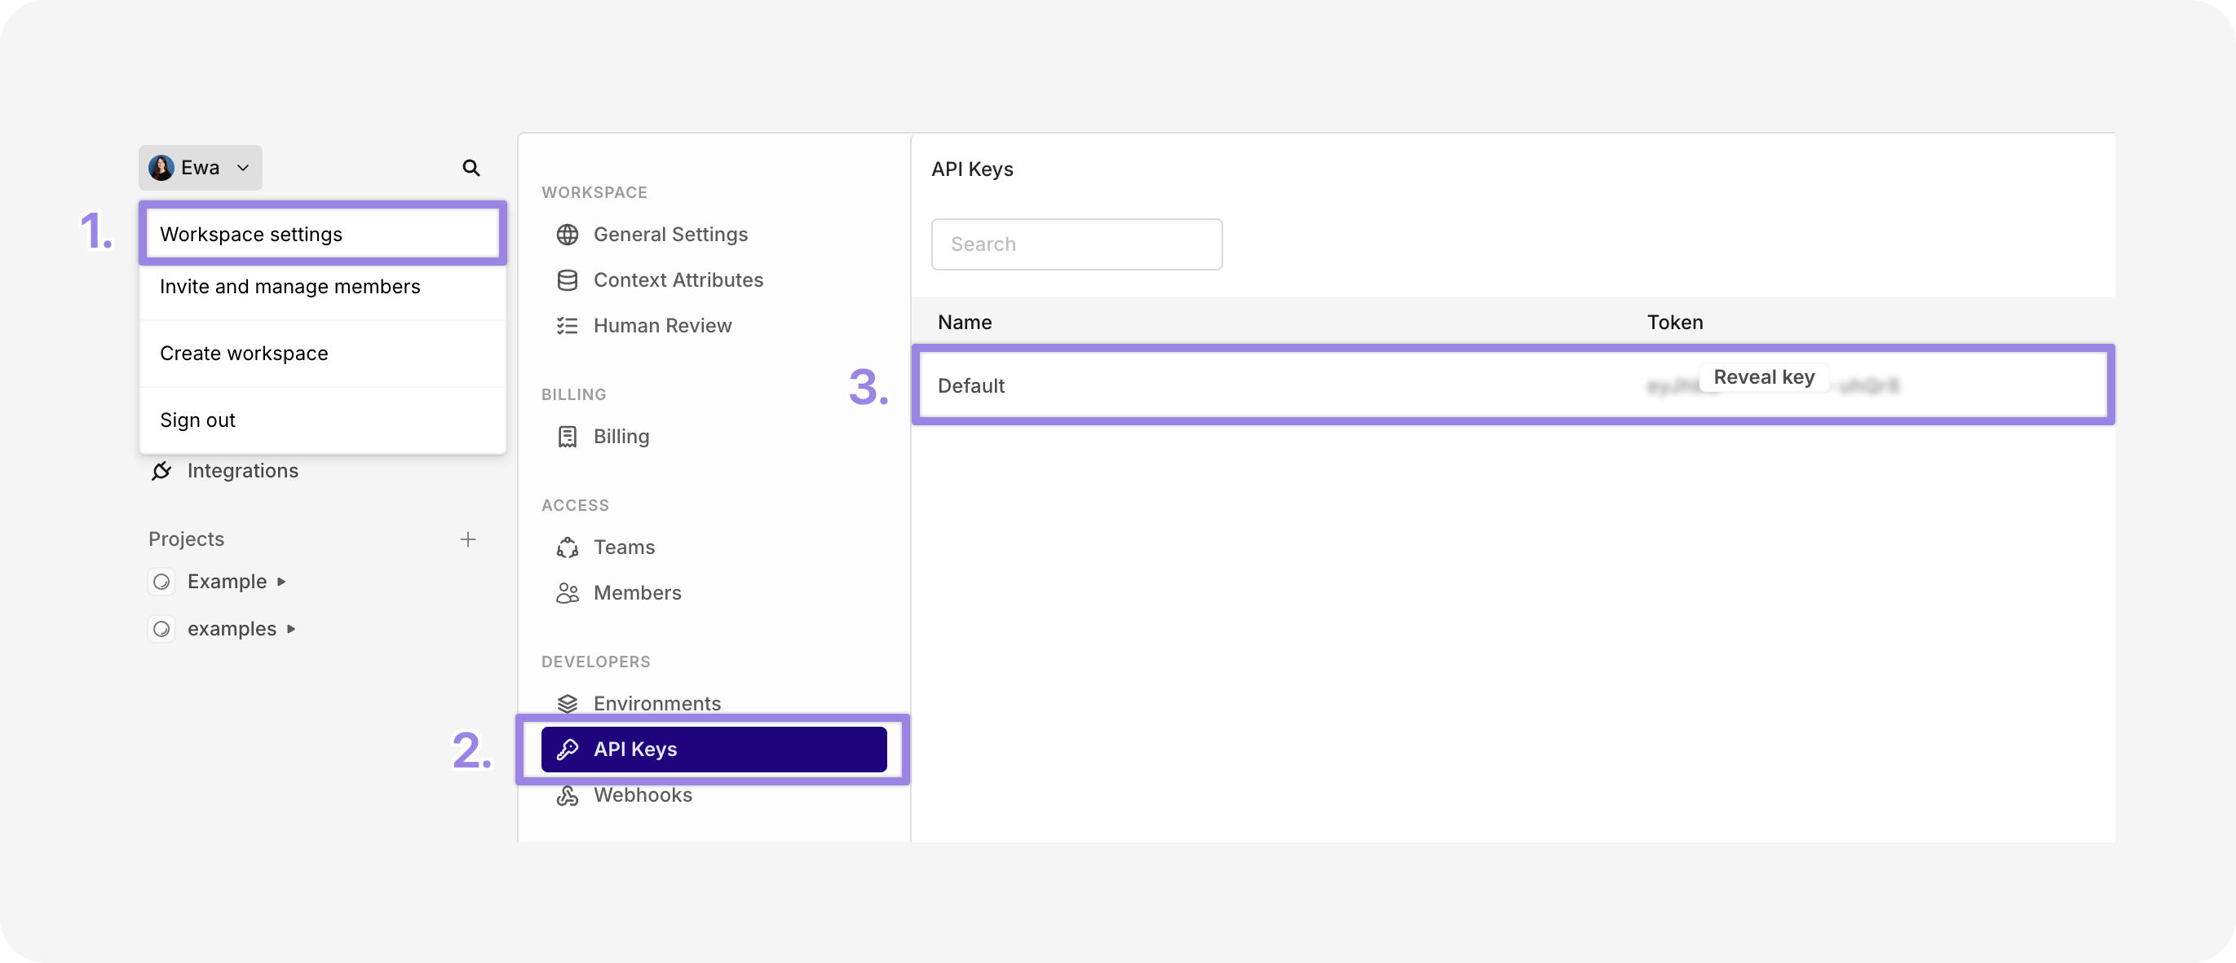Click the Teams icon in sidebar
The width and height of the screenshot is (2236, 963).
tap(567, 547)
